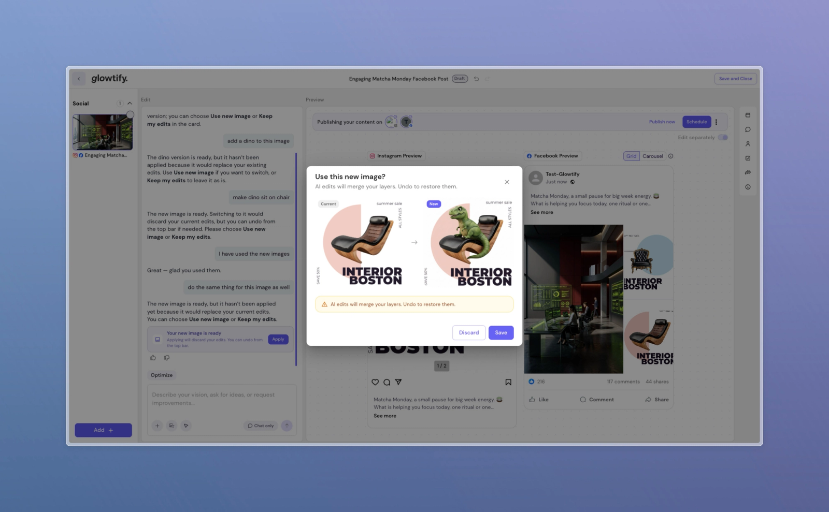Select the New dino image preview
The image size is (829, 512).
point(469,243)
